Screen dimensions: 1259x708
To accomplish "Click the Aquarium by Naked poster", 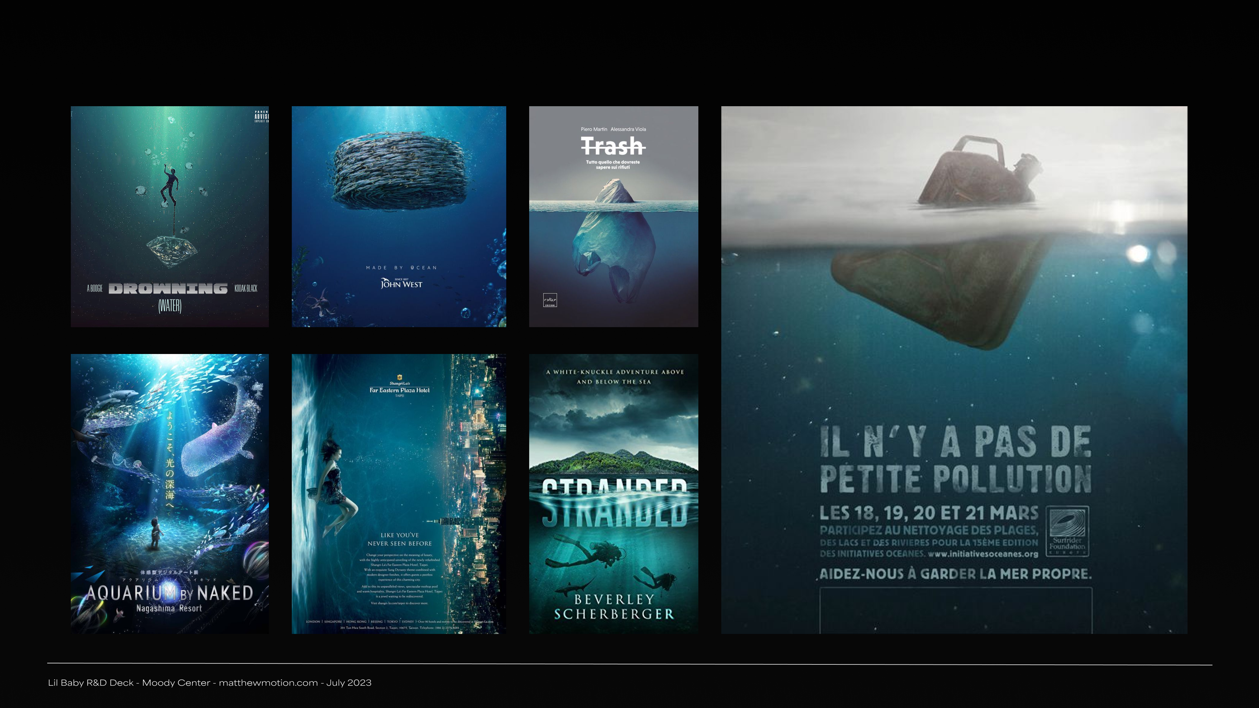I will coord(170,494).
